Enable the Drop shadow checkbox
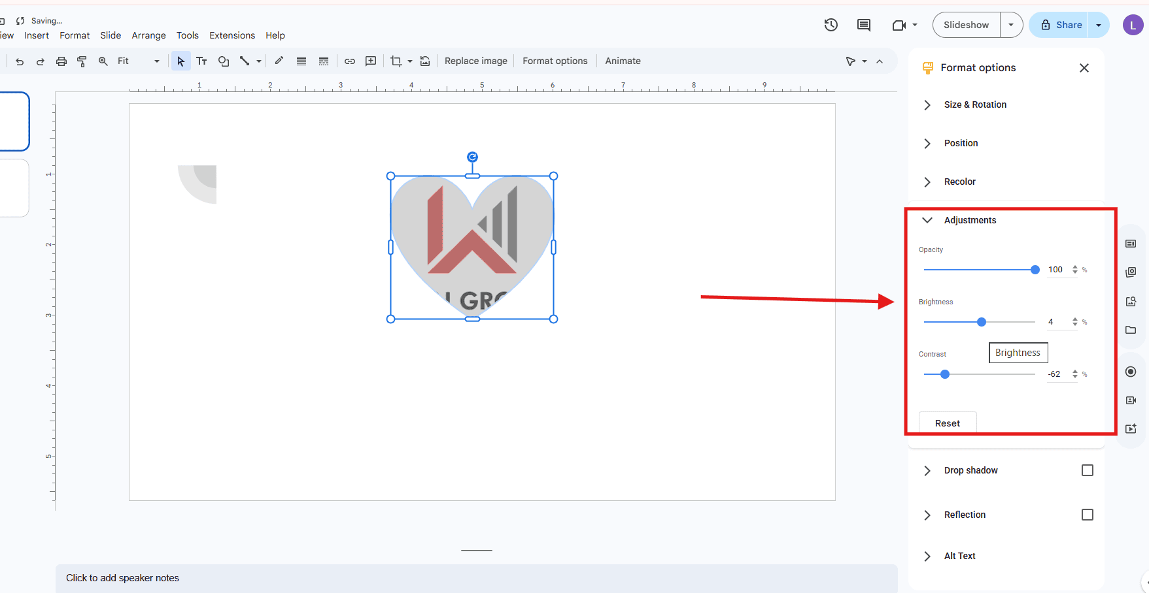 coord(1088,470)
